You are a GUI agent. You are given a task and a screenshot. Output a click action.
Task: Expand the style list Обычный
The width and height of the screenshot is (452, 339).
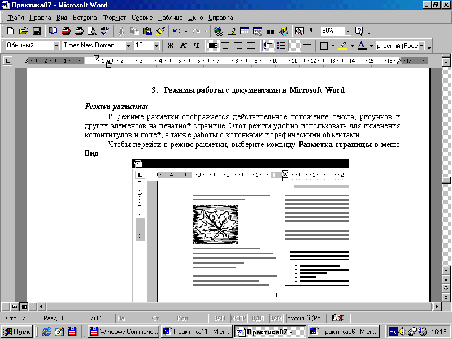[56, 46]
